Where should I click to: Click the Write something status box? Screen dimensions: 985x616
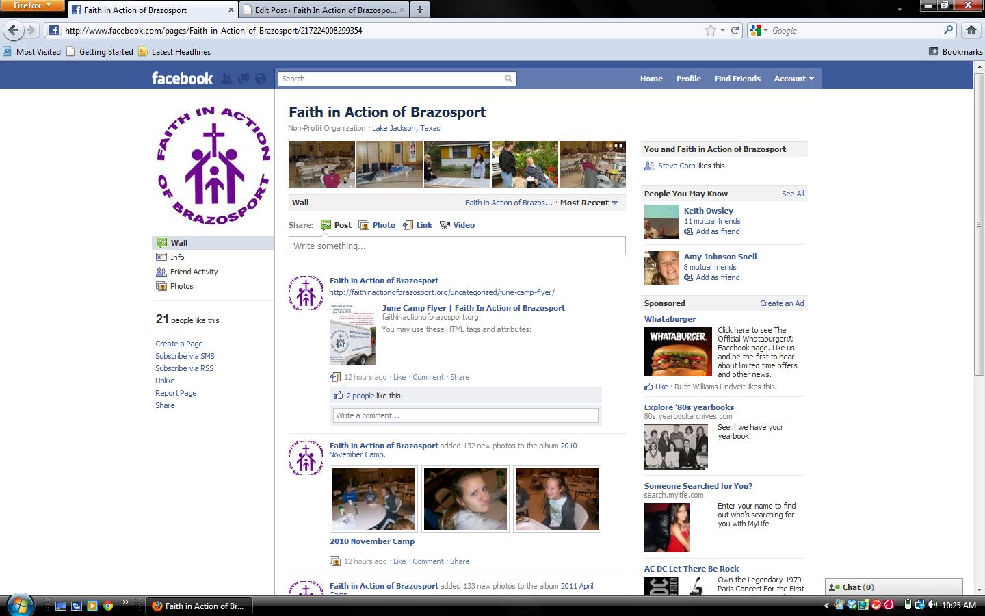click(457, 246)
